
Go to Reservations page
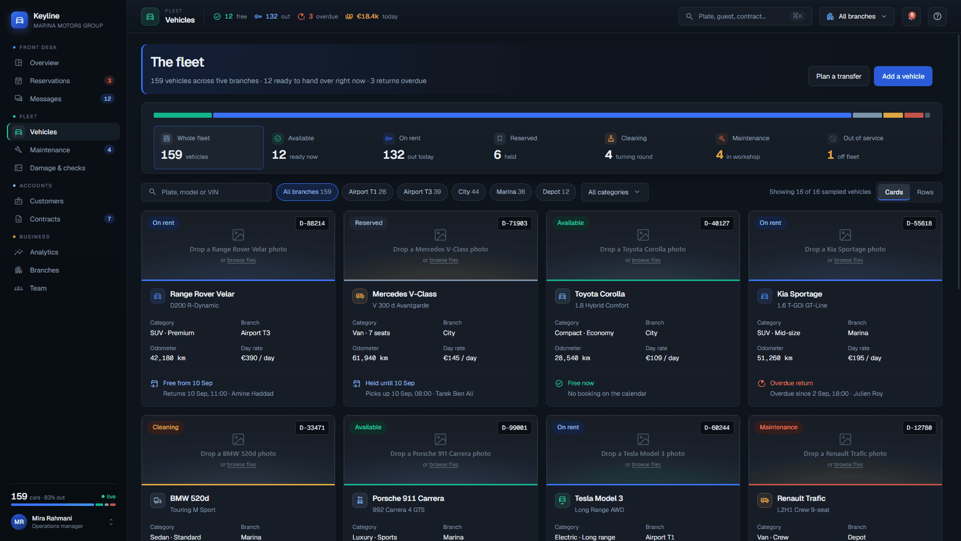[64, 81]
